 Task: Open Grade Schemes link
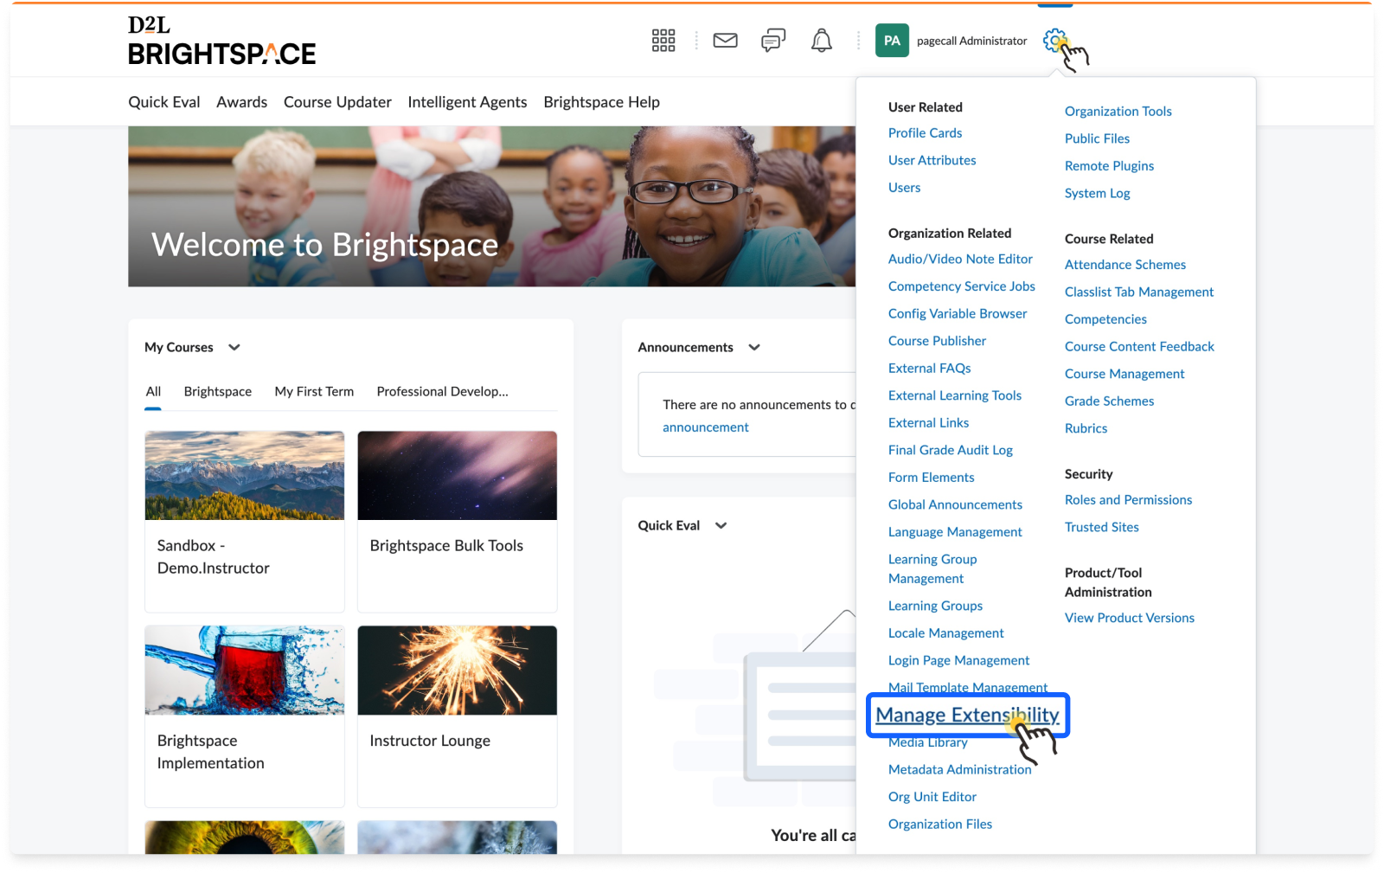1109,401
